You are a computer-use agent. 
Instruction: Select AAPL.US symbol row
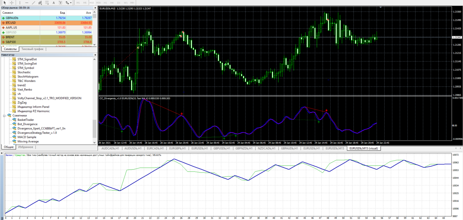pos(47,28)
